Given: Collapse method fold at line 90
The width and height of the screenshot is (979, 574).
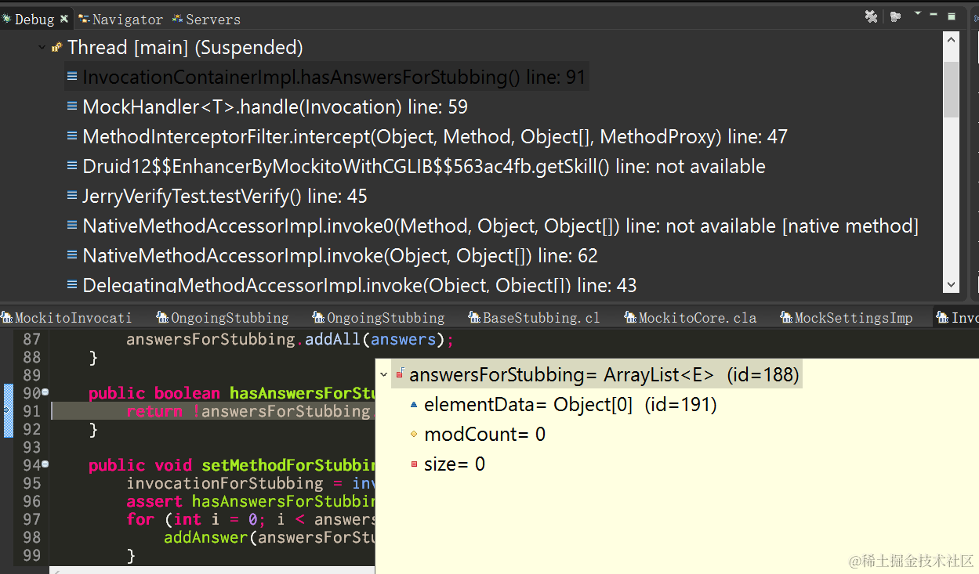Looking at the screenshot, I should click(x=45, y=392).
